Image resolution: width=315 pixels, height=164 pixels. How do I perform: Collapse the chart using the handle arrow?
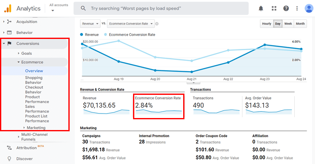[x=193, y=83]
